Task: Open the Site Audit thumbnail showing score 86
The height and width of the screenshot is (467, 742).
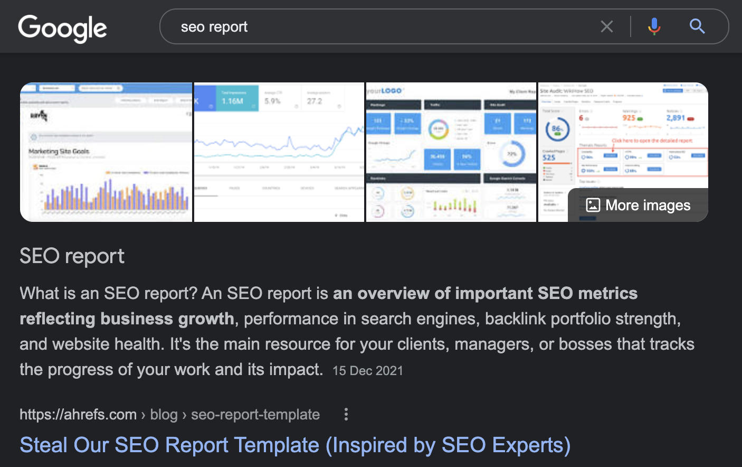Action: [623, 136]
